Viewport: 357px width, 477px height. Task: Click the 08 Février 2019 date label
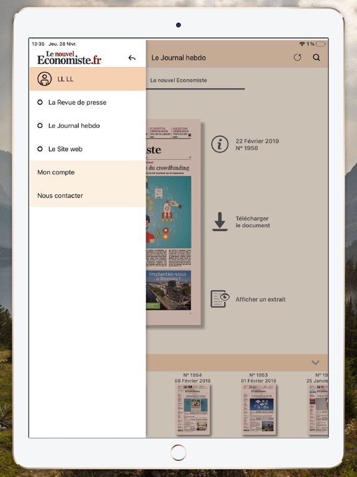point(193,381)
